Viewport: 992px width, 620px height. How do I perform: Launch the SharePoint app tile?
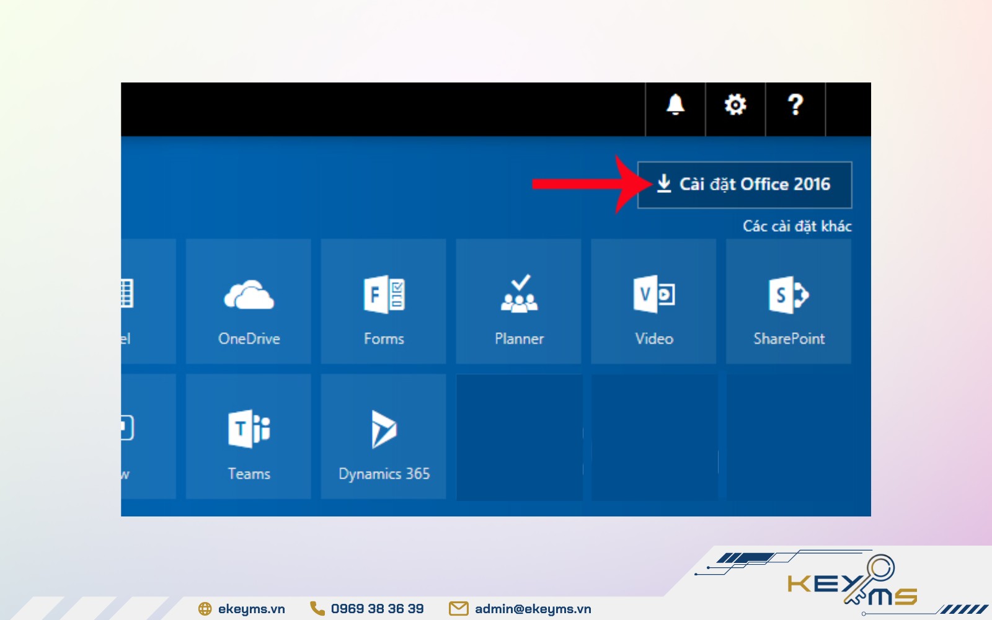coord(789,301)
